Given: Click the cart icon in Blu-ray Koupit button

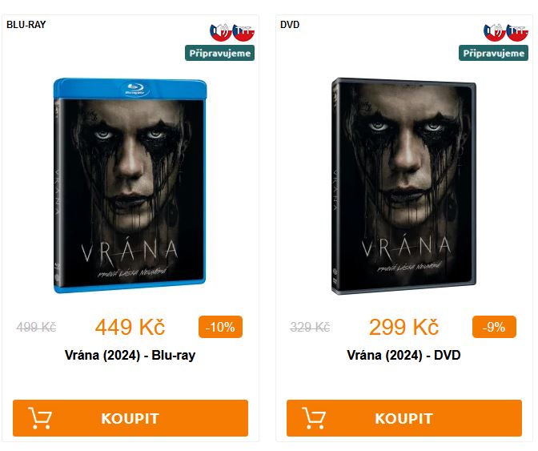Looking at the screenshot, I should click(x=40, y=418).
